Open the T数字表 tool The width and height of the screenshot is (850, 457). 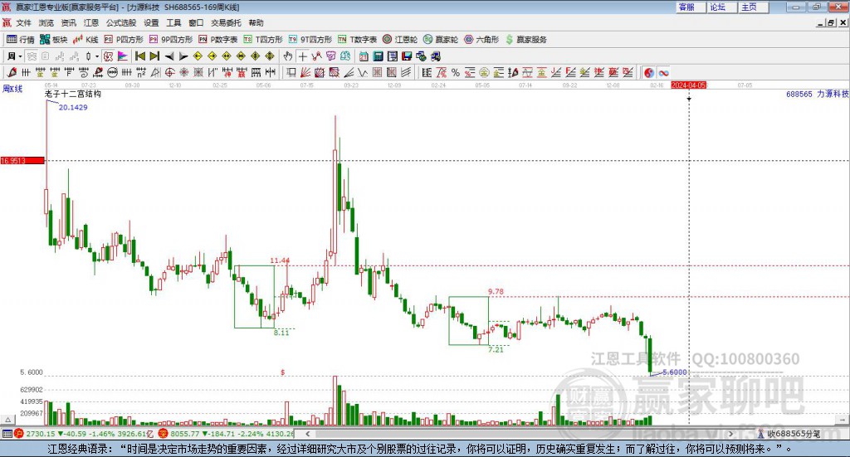(357, 40)
